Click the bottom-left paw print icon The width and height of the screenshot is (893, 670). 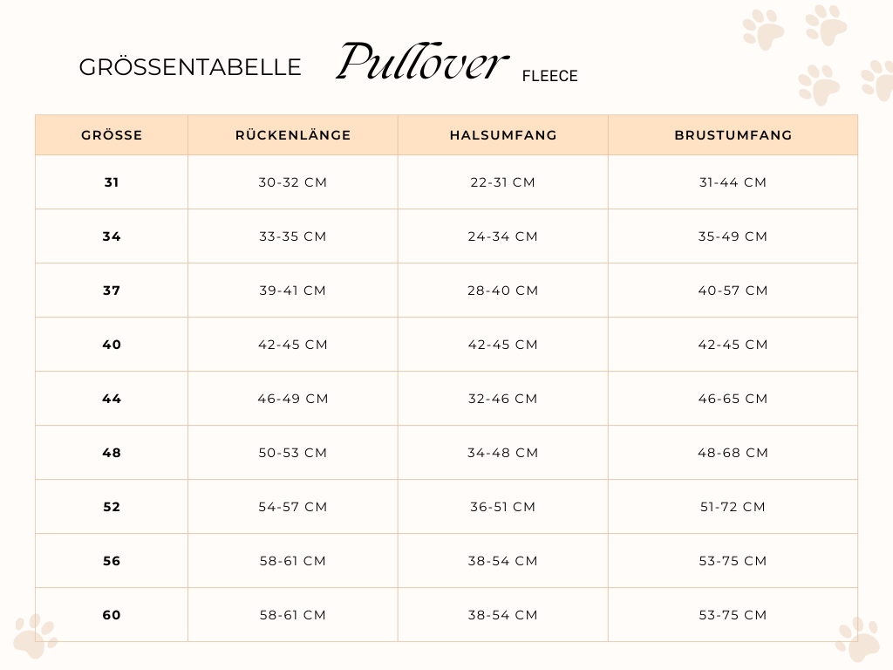click(x=35, y=636)
